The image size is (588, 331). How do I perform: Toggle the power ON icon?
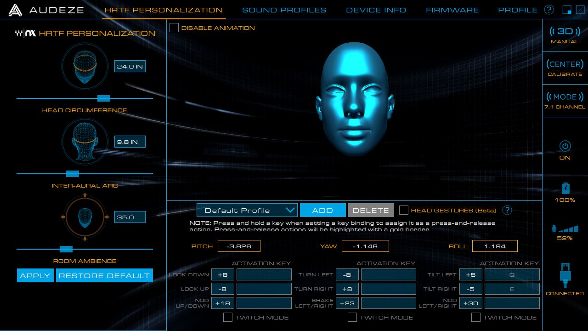pos(565,146)
